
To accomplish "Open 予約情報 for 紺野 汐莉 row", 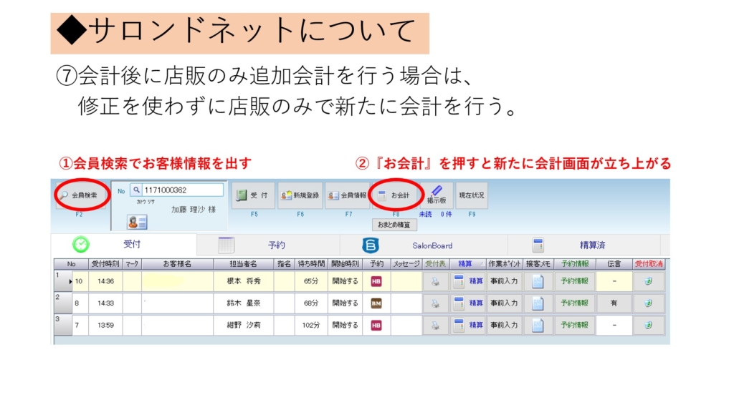I will tap(574, 326).
